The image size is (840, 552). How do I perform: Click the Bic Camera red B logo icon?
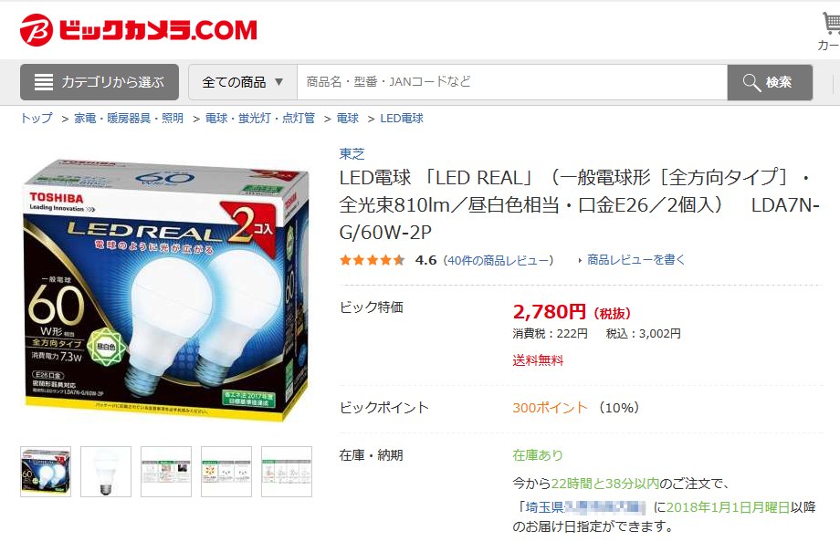coord(37,30)
